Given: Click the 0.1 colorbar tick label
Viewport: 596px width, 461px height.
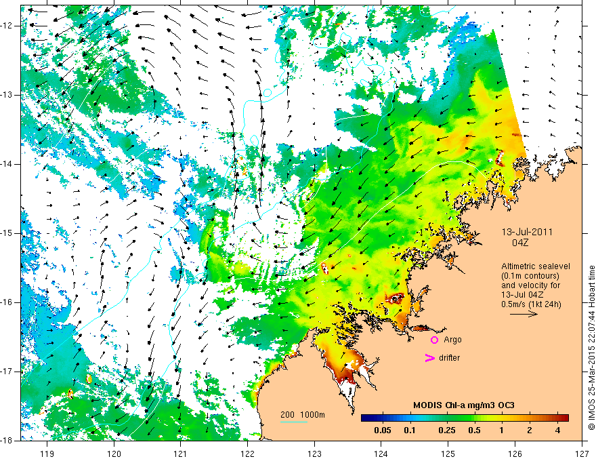Looking at the screenshot, I should click(x=409, y=430).
